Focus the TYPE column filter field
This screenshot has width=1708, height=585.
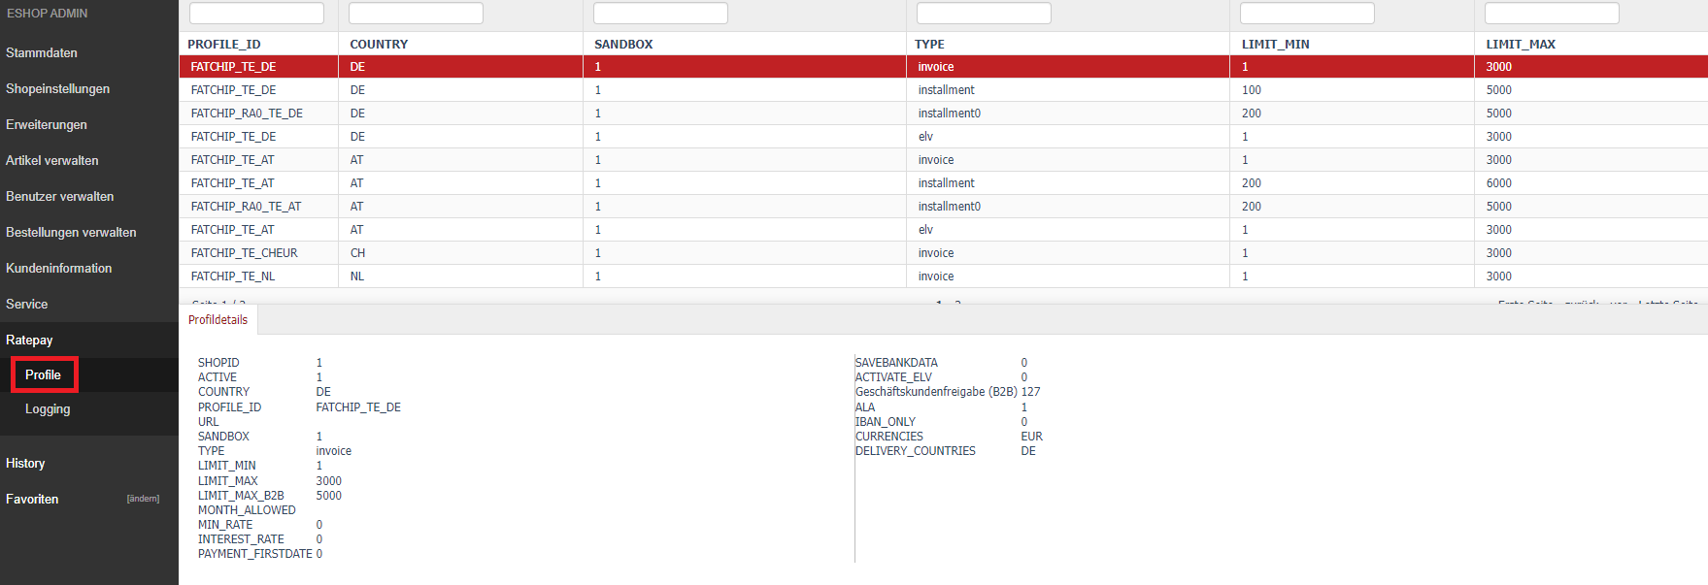point(984,14)
